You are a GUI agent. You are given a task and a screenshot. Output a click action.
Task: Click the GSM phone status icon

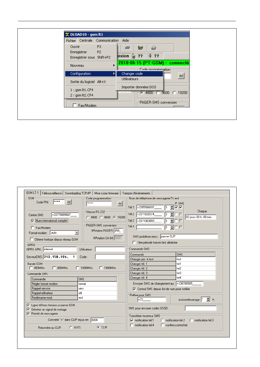[134, 56]
